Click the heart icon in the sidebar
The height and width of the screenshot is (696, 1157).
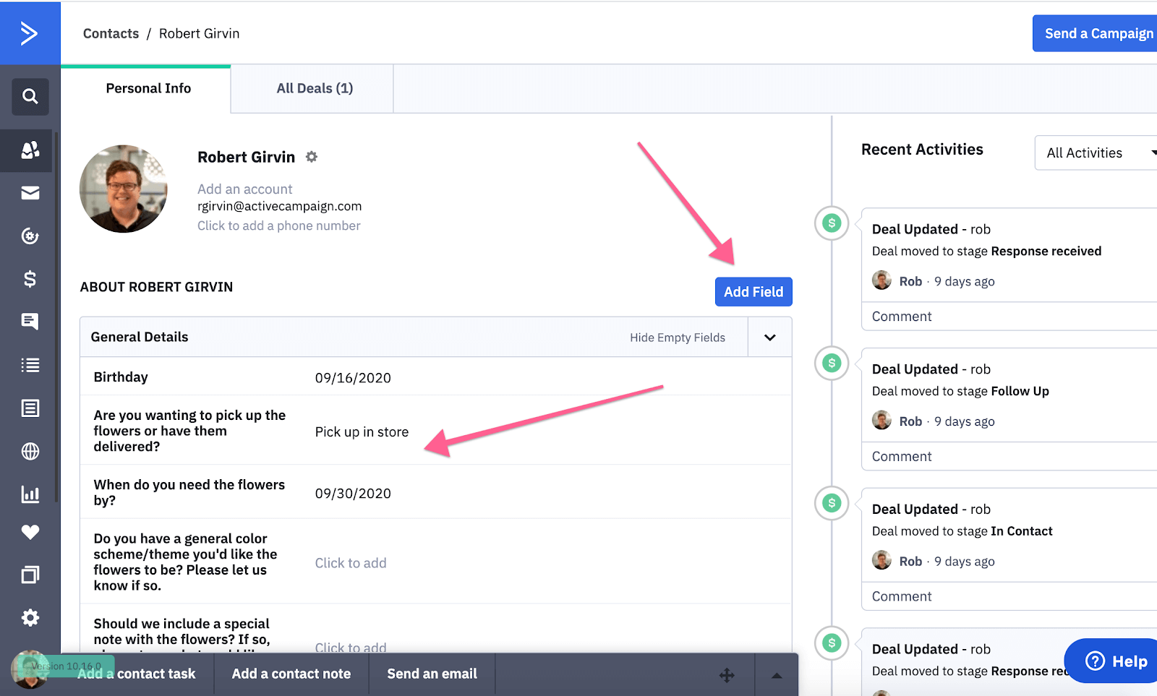(30, 533)
